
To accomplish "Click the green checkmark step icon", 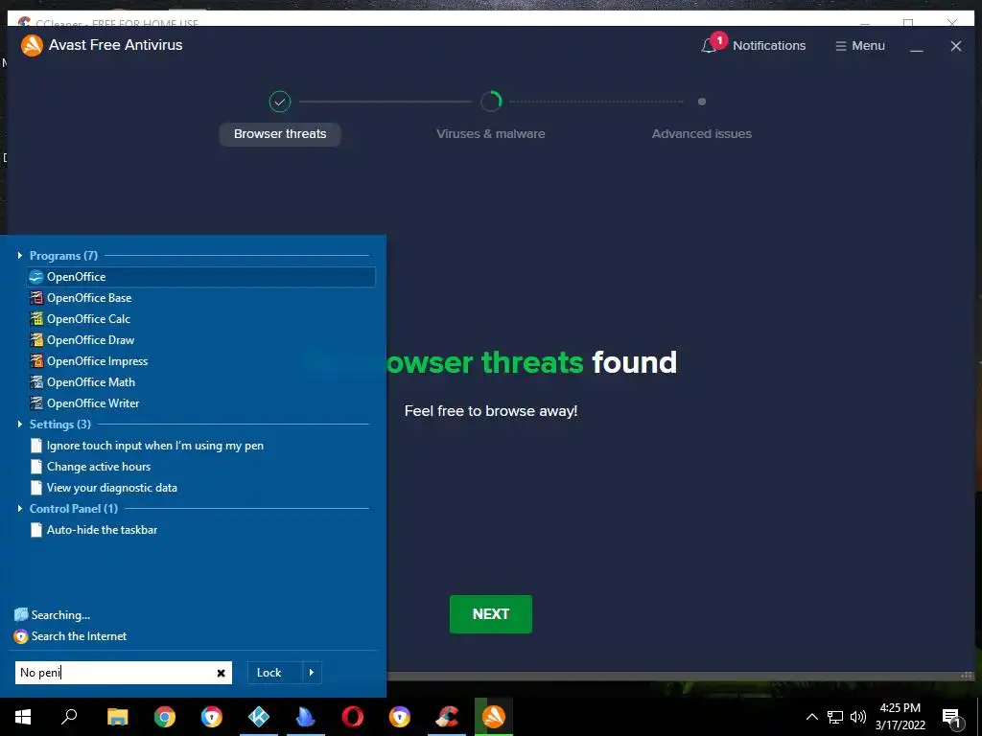I will 280,102.
